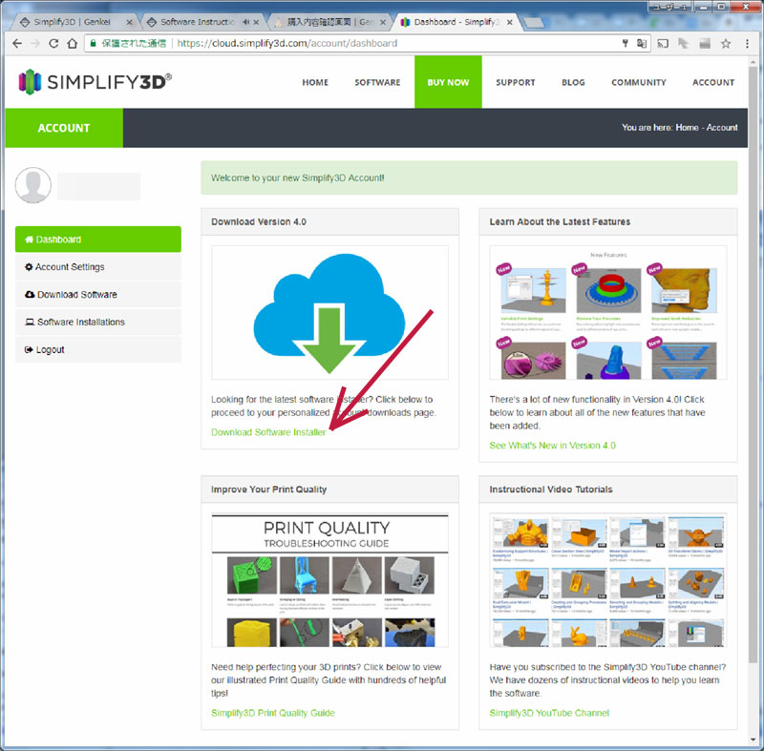764x751 pixels.
Task: Click the address bar URL field
Action: coord(382,43)
